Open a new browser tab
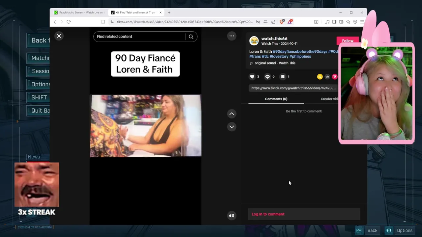 (169, 13)
